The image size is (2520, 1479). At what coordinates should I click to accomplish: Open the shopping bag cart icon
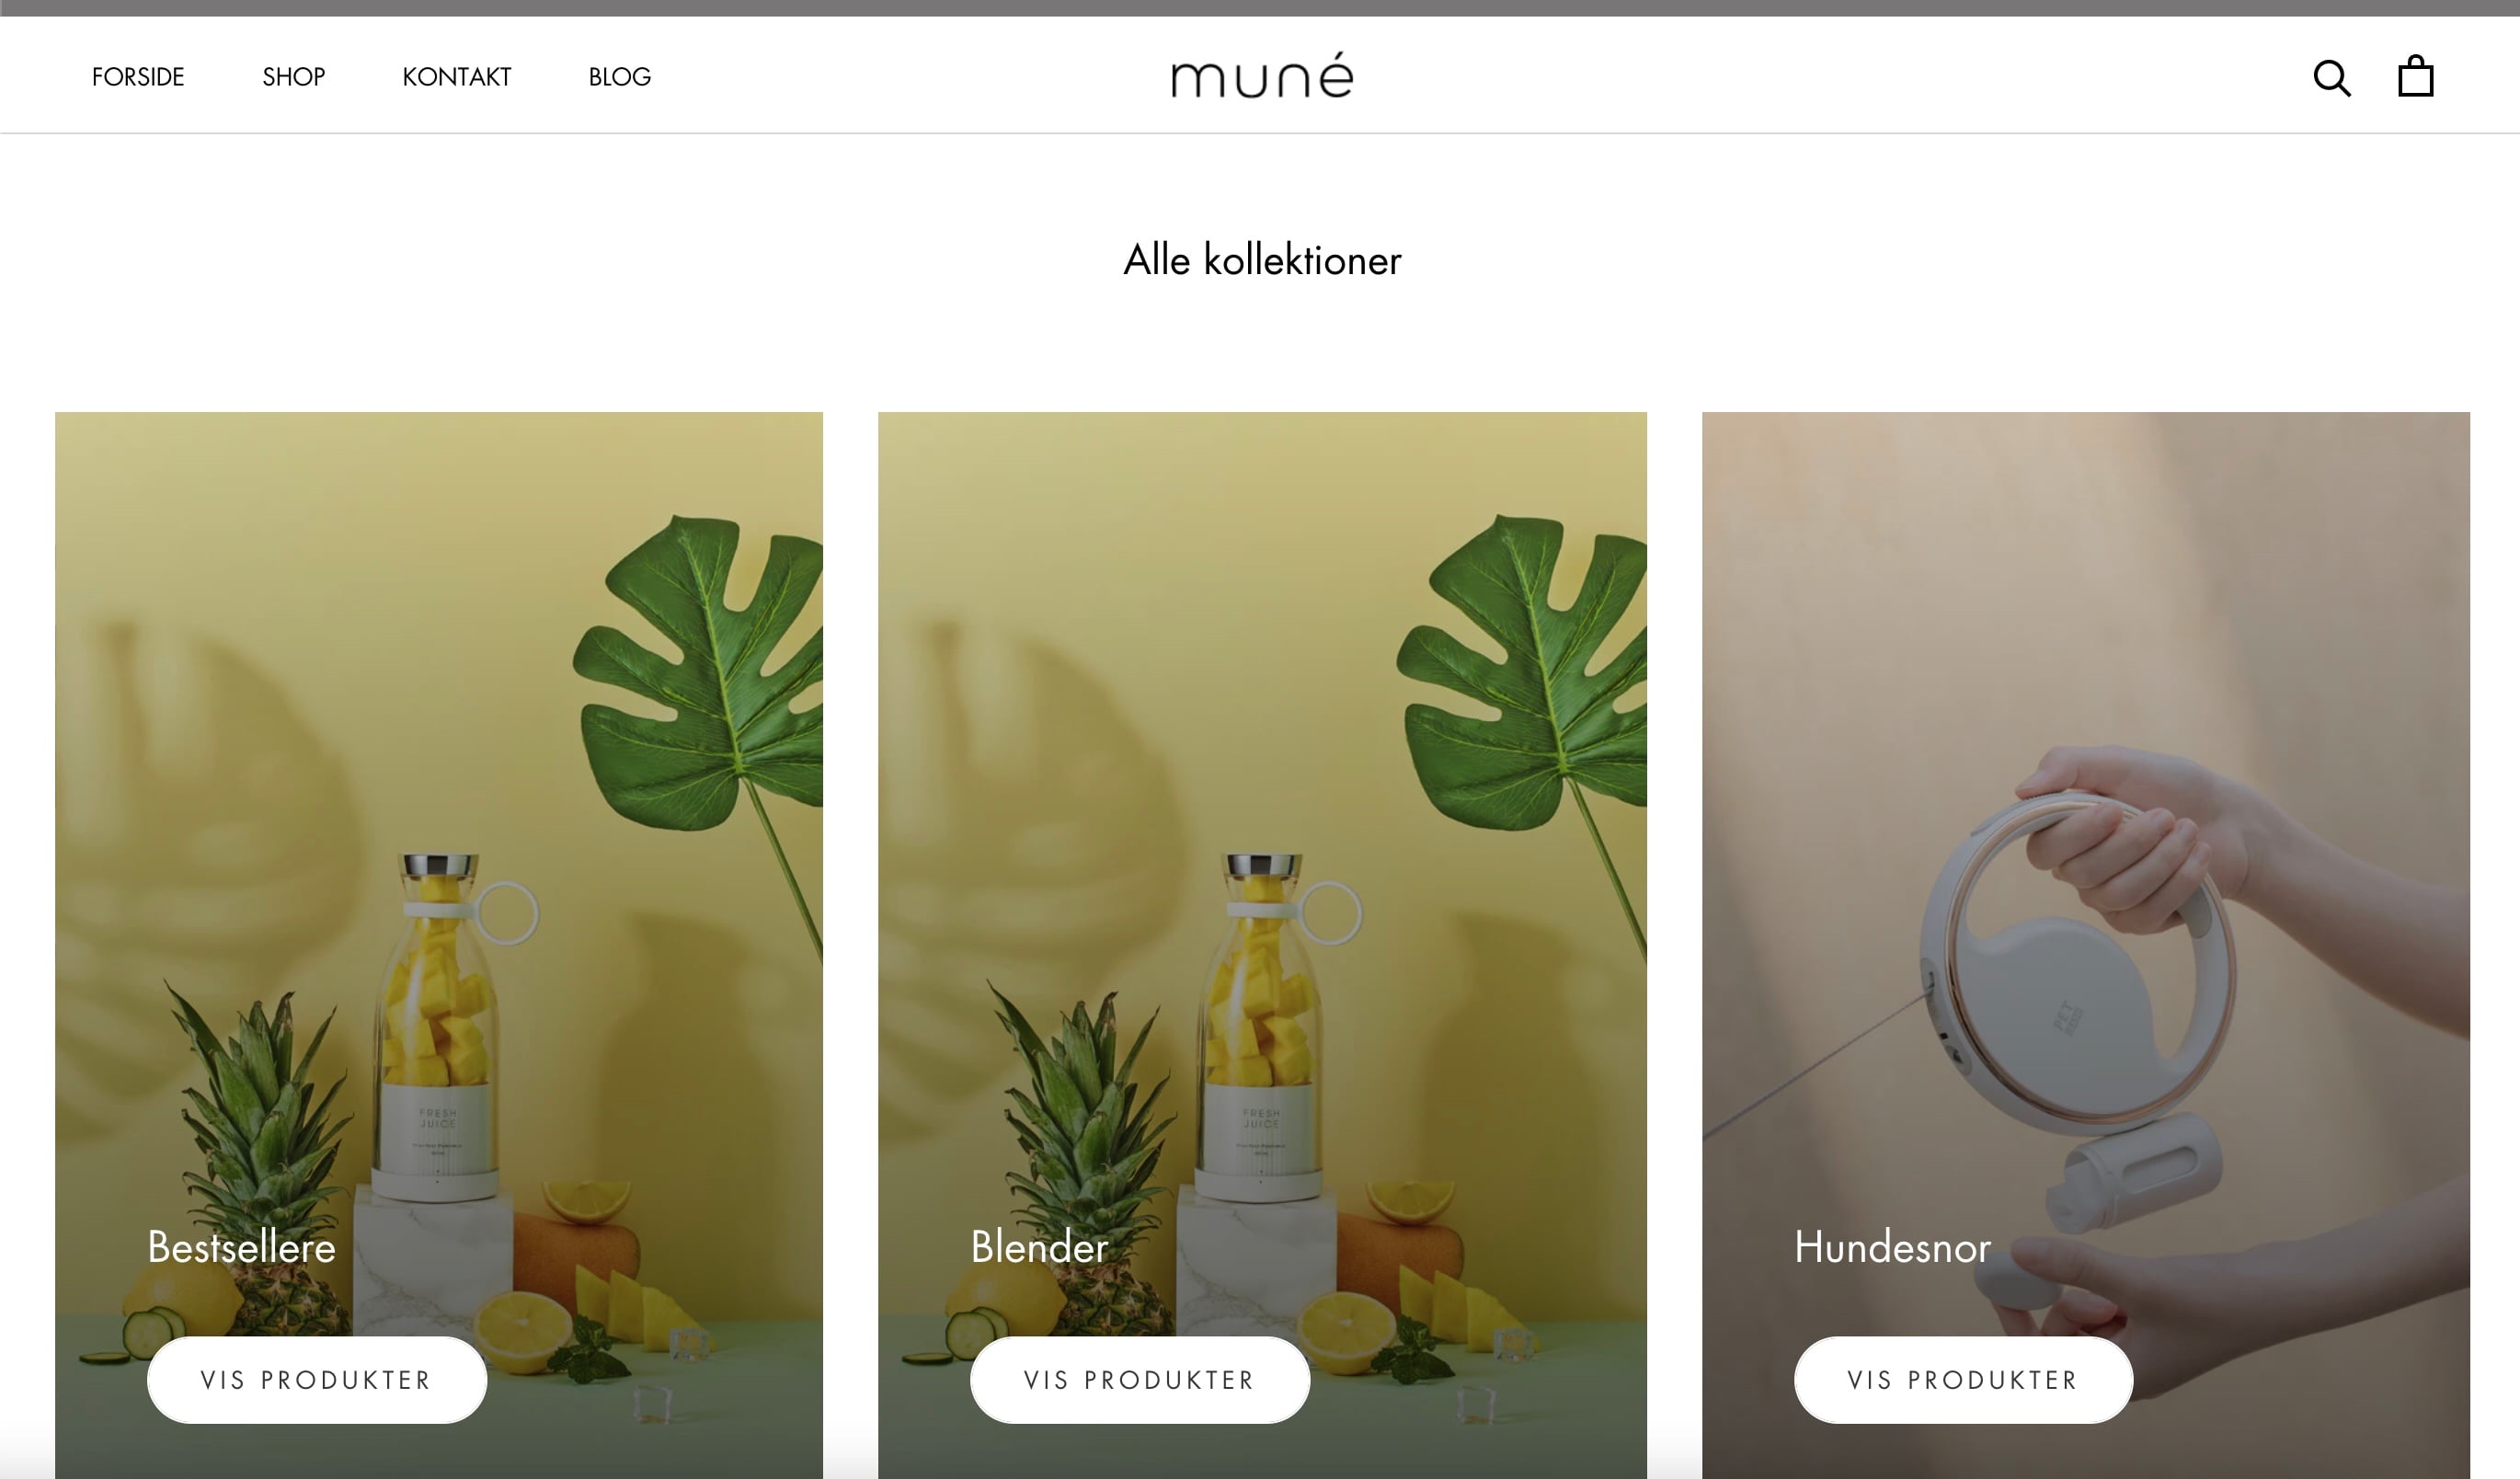tap(2415, 76)
